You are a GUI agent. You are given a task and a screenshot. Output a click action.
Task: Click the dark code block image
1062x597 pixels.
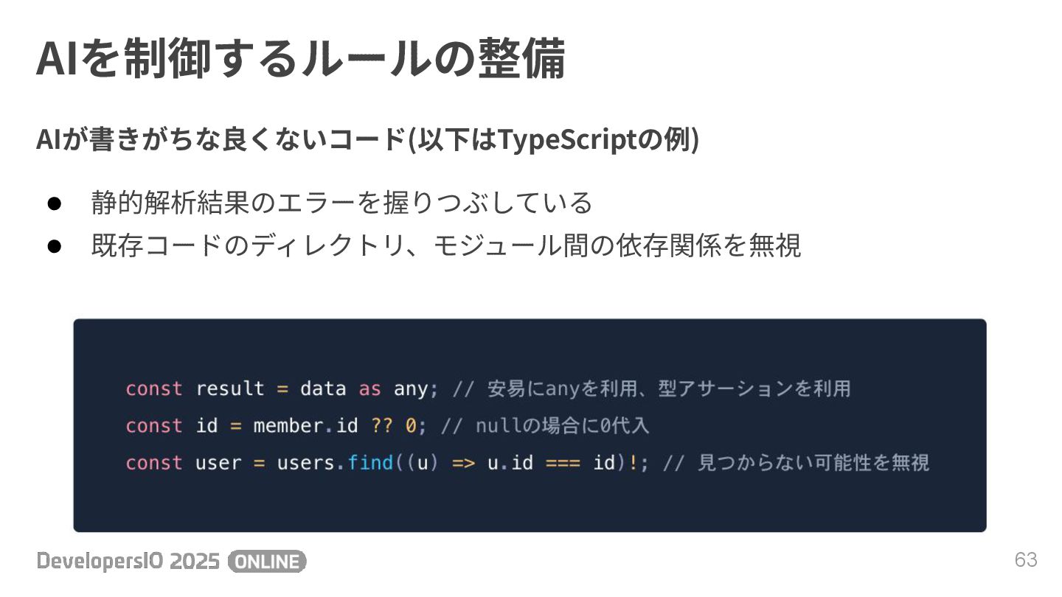point(530,425)
